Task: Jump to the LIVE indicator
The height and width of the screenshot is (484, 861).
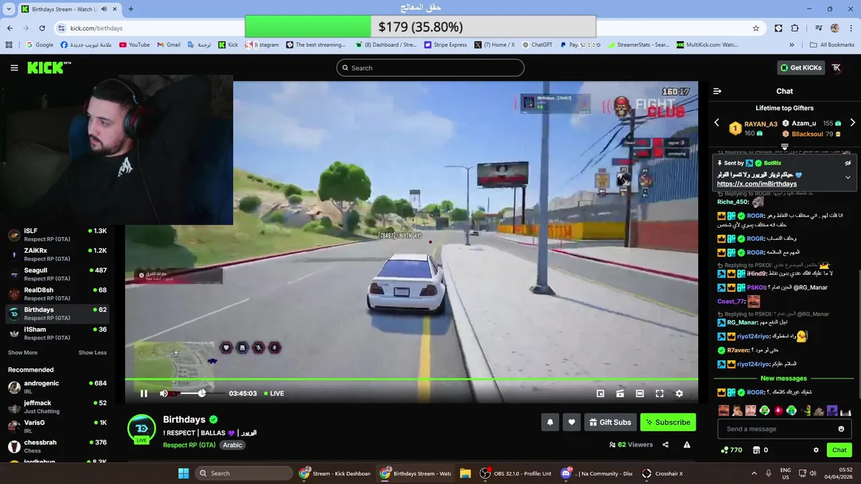Action: (274, 393)
